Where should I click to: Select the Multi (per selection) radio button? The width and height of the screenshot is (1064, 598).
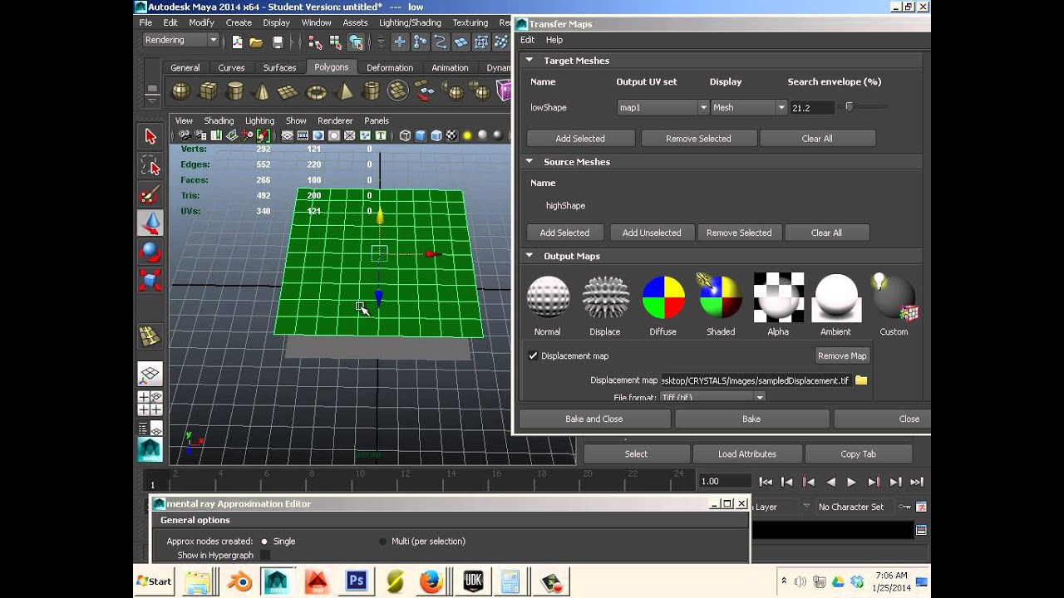[x=383, y=542]
